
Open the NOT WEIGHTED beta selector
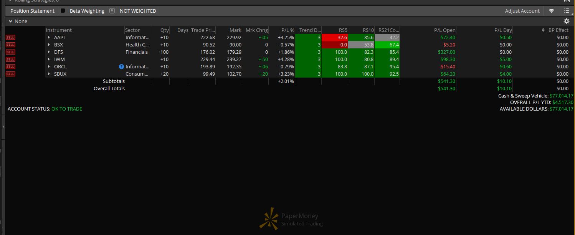138,11
